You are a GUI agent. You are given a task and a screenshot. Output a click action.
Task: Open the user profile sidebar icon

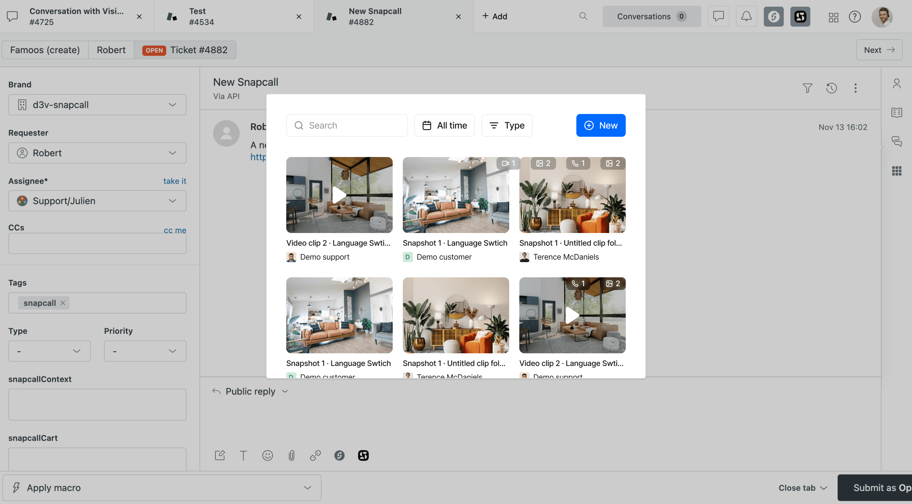coord(896,84)
